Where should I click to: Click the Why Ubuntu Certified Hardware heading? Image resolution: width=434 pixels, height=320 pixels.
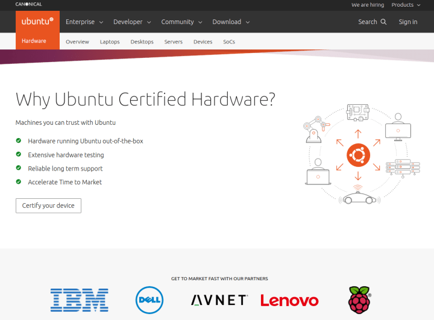(145, 99)
